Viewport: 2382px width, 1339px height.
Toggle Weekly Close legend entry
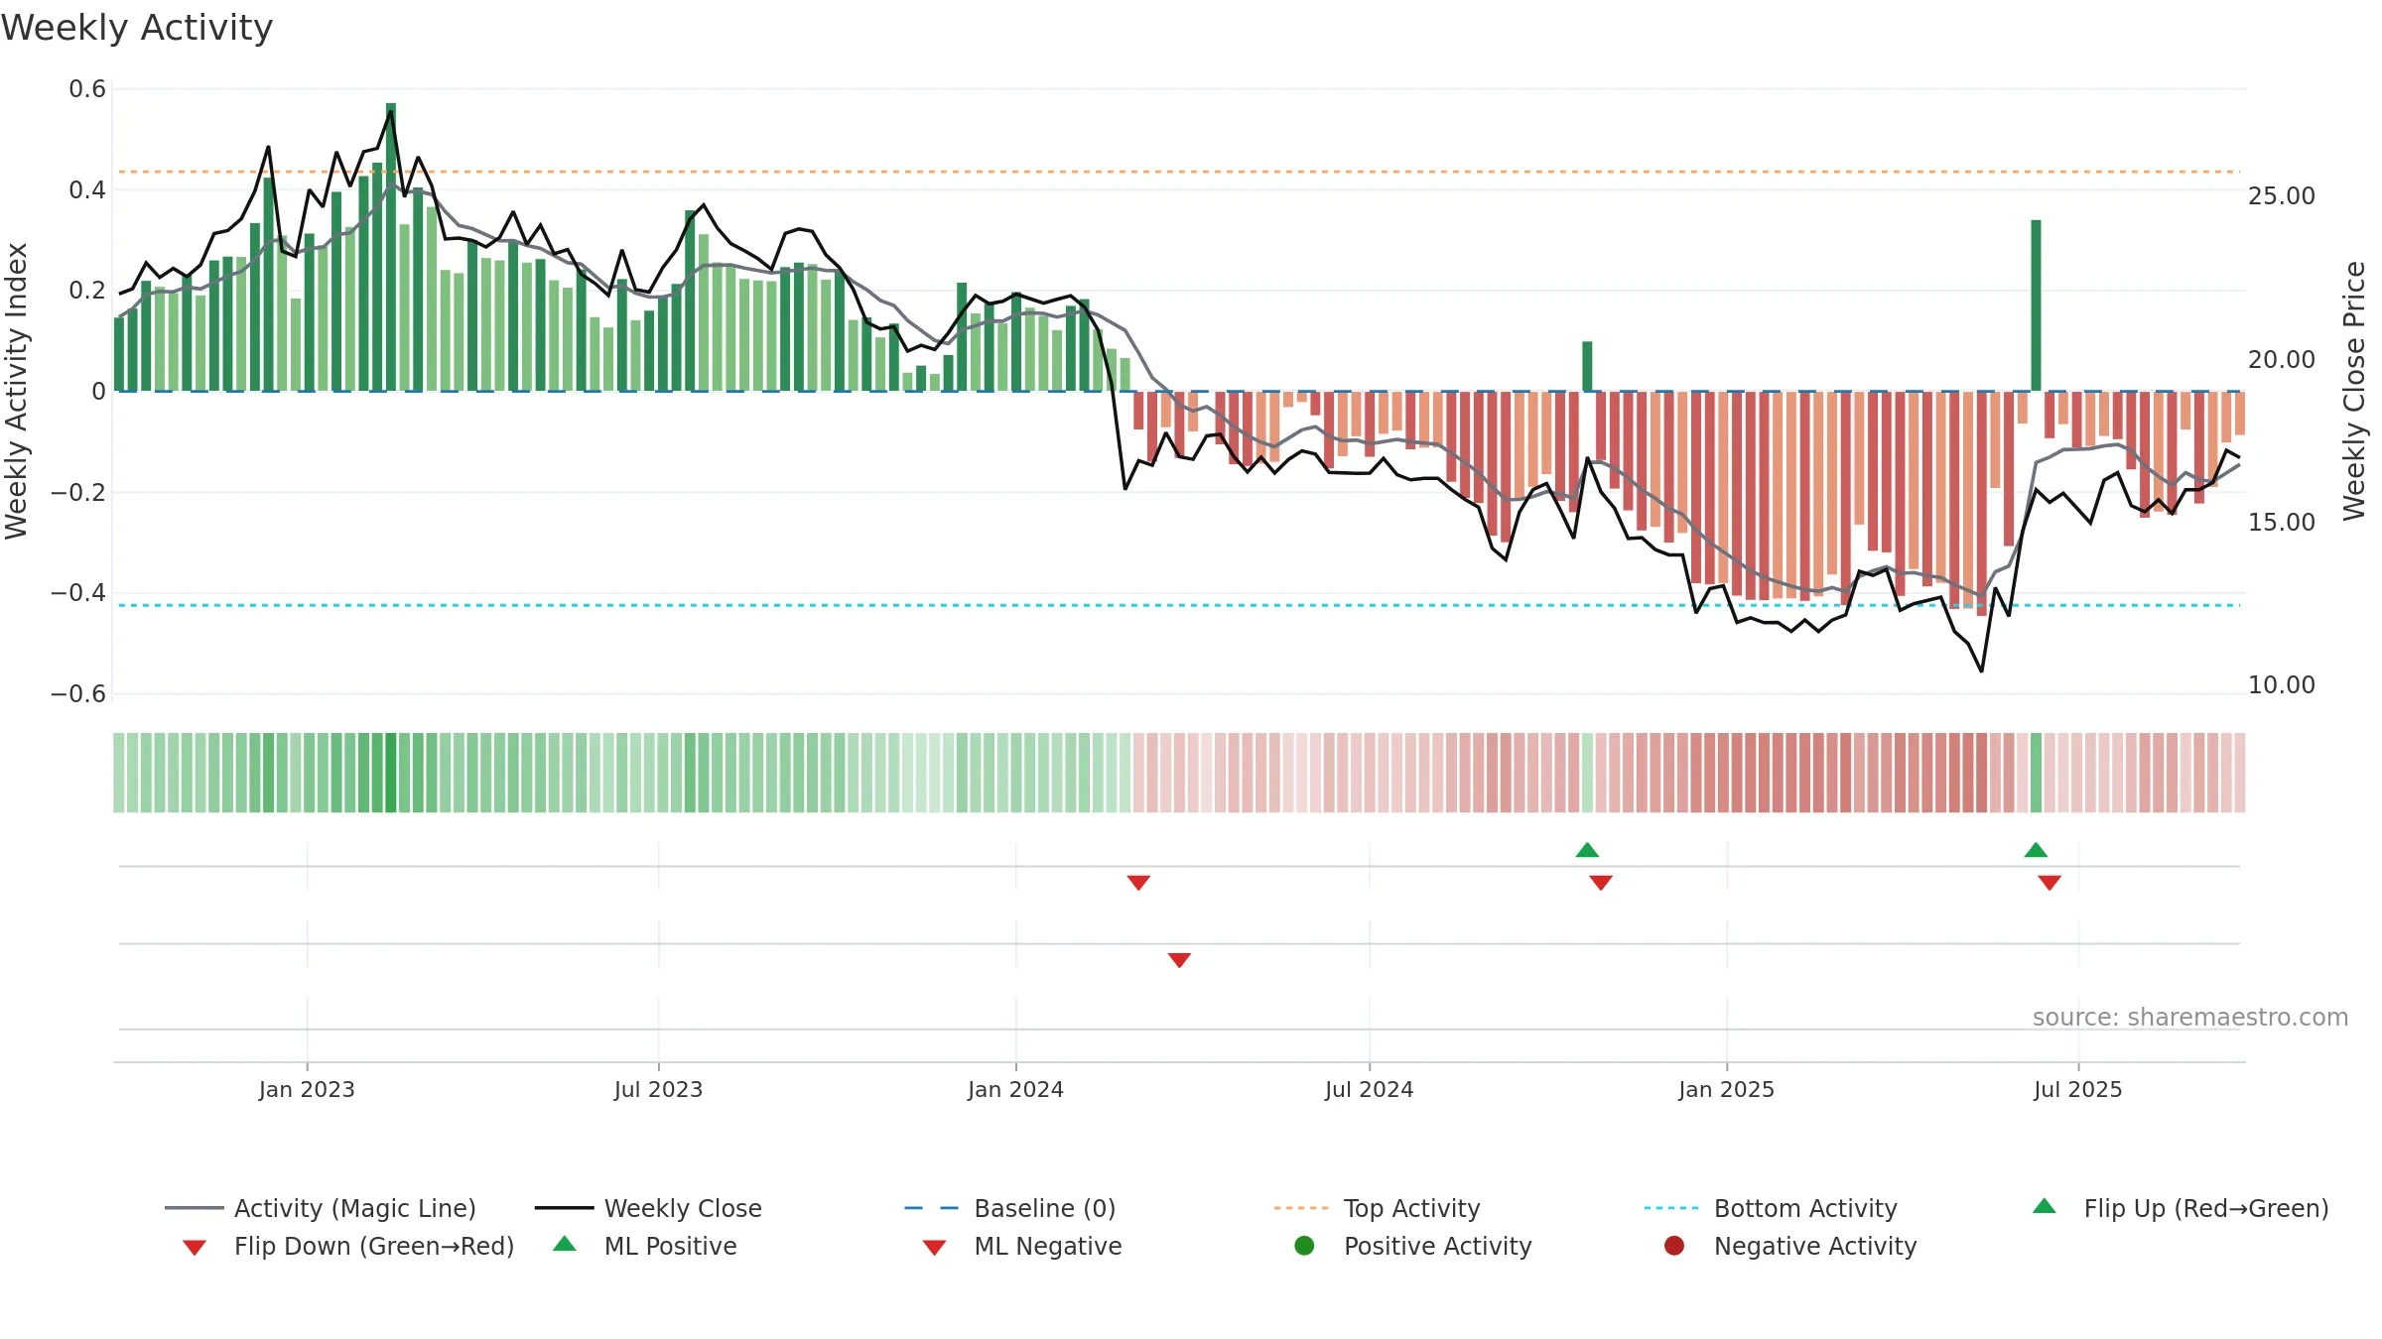click(x=648, y=1208)
